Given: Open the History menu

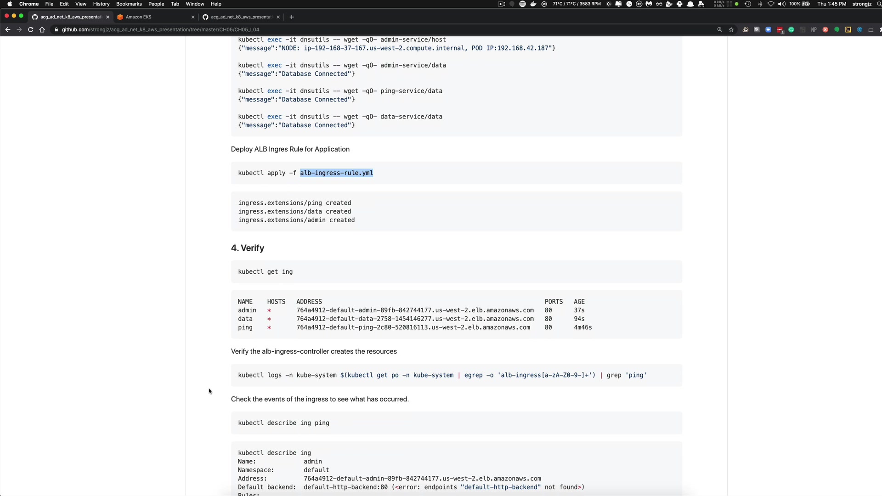Looking at the screenshot, I should click(101, 4).
